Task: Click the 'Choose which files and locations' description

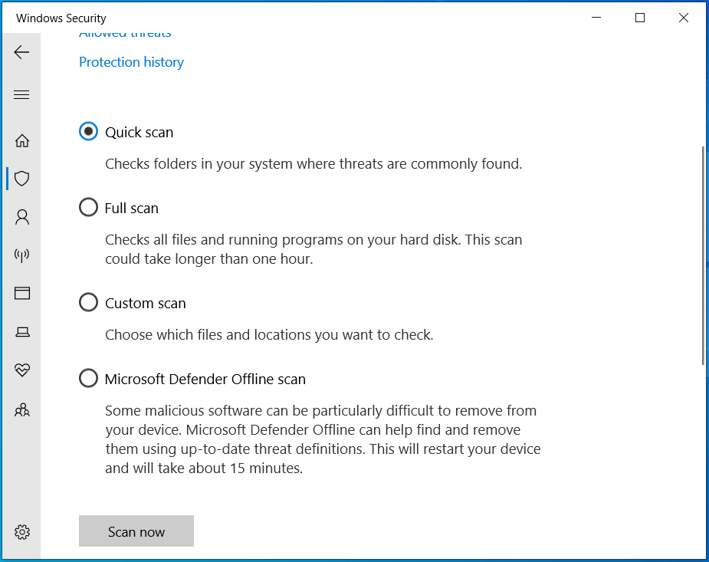Action: pyautogui.click(x=269, y=334)
